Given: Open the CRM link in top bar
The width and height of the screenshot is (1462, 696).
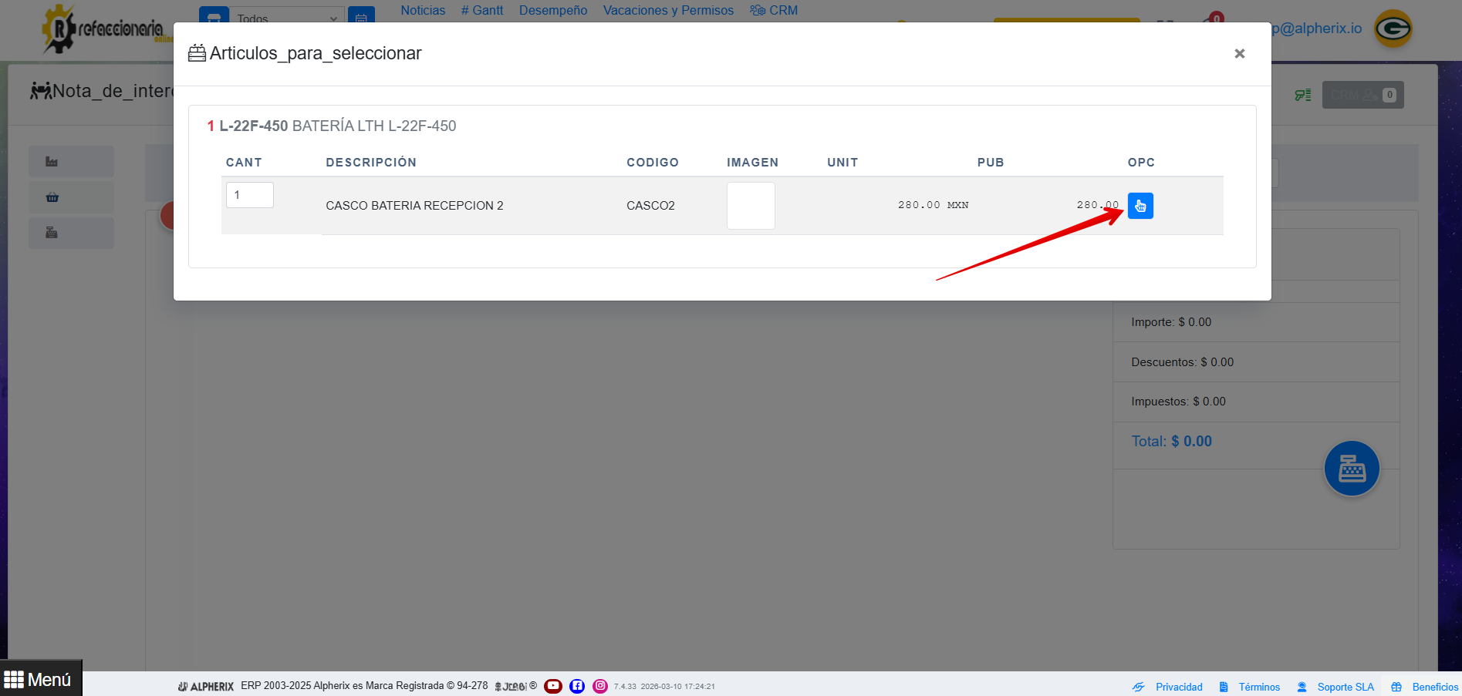Looking at the screenshot, I should click(x=775, y=10).
